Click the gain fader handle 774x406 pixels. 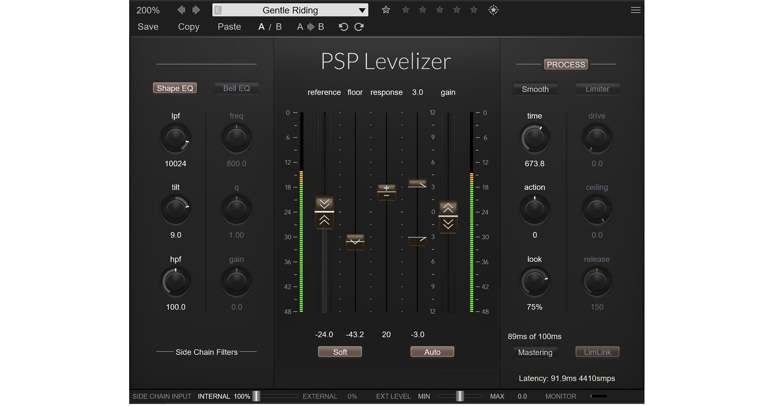coord(448,216)
